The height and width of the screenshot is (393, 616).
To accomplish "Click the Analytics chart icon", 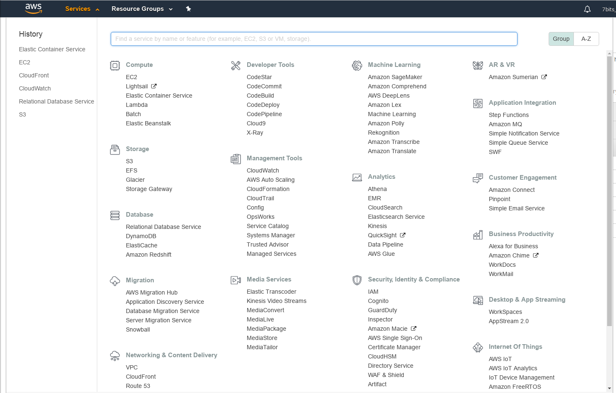I will 357,178.
